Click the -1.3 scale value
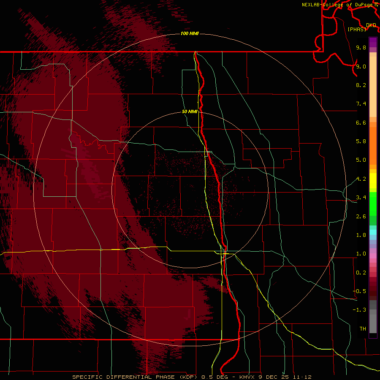This screenshot has width=380, height=380. tap(359, 310)
